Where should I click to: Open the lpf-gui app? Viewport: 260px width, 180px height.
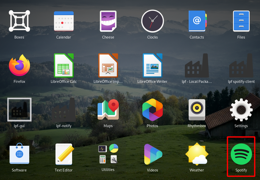coord(19,110)
